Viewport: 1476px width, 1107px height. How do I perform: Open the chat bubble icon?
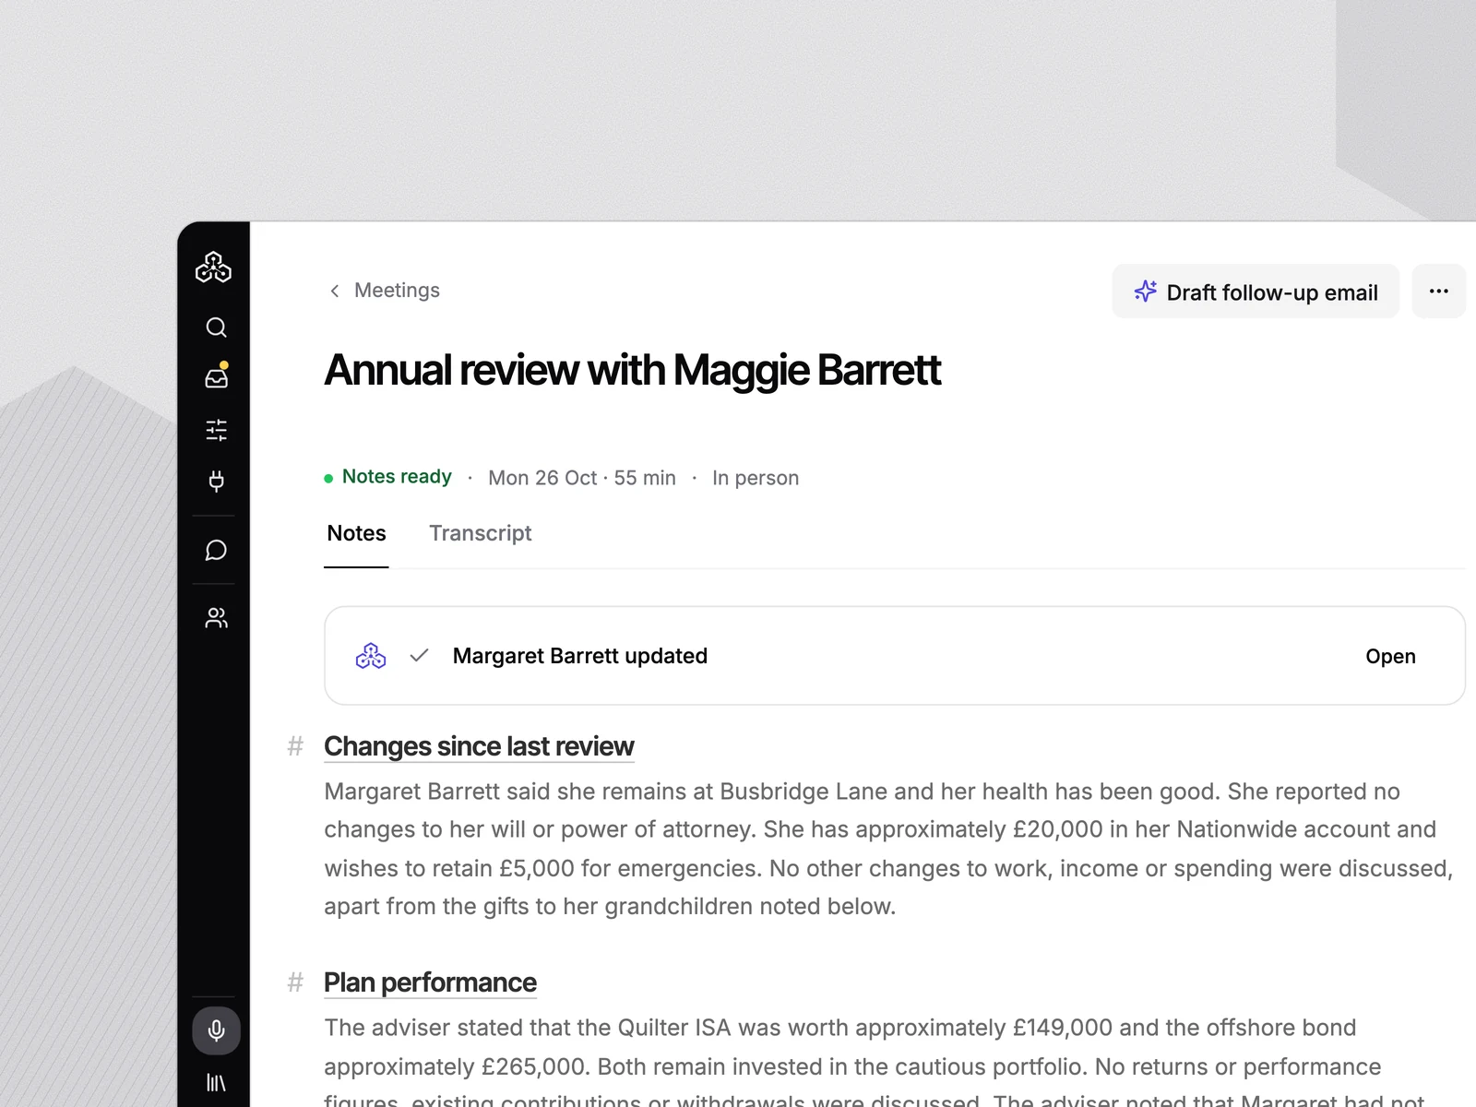tap(216, 551)
